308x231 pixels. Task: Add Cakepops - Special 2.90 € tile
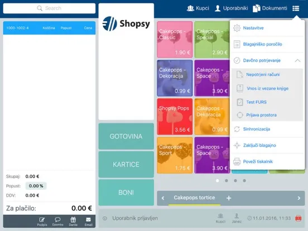pos(212,40)
